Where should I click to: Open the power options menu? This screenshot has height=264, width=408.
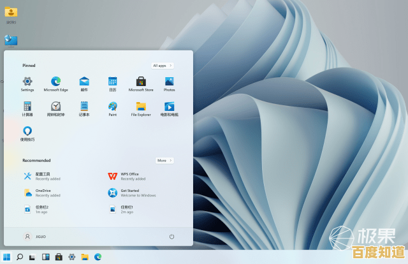coord(171,237)
